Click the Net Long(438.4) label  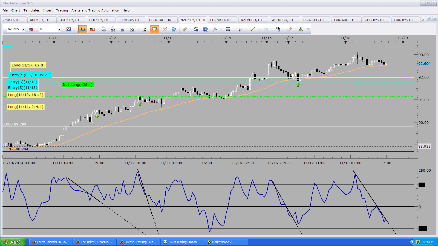pos(77,85)
